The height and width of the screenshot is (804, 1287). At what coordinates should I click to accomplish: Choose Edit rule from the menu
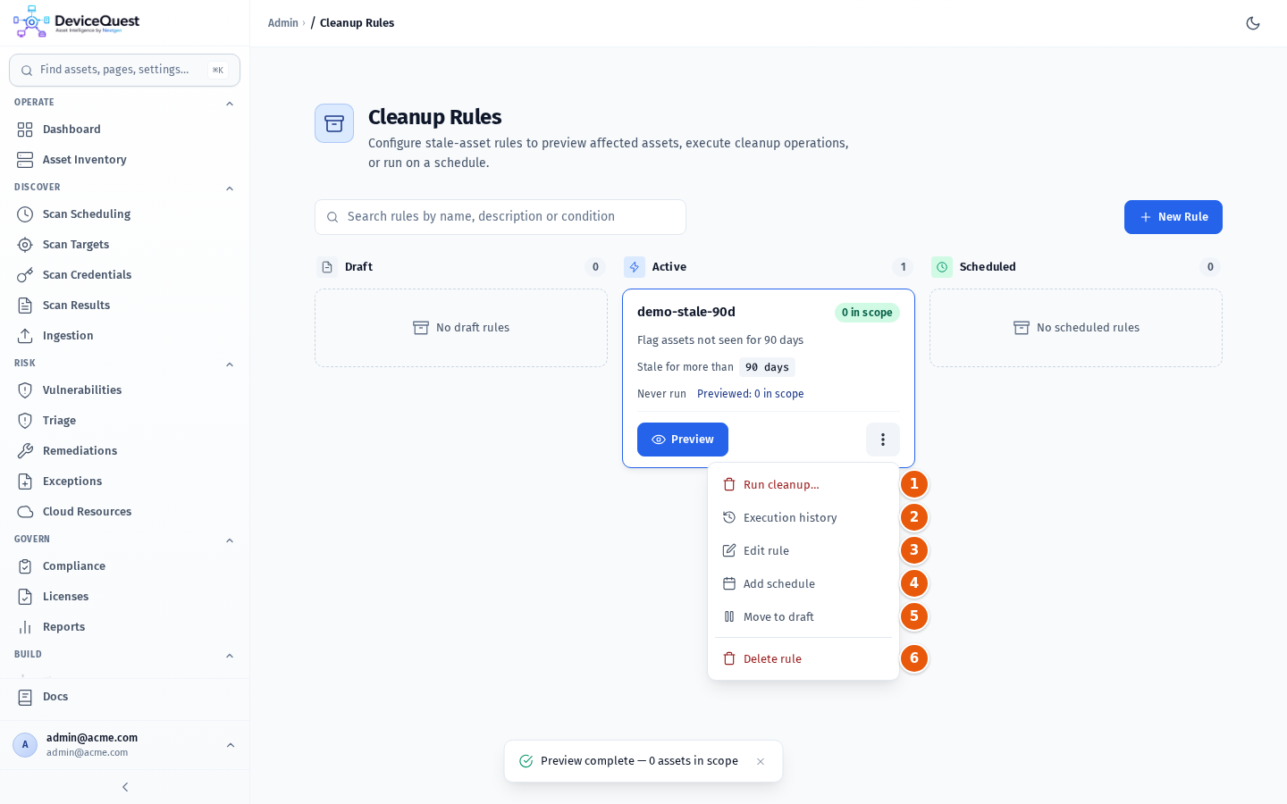coord(803,551)
